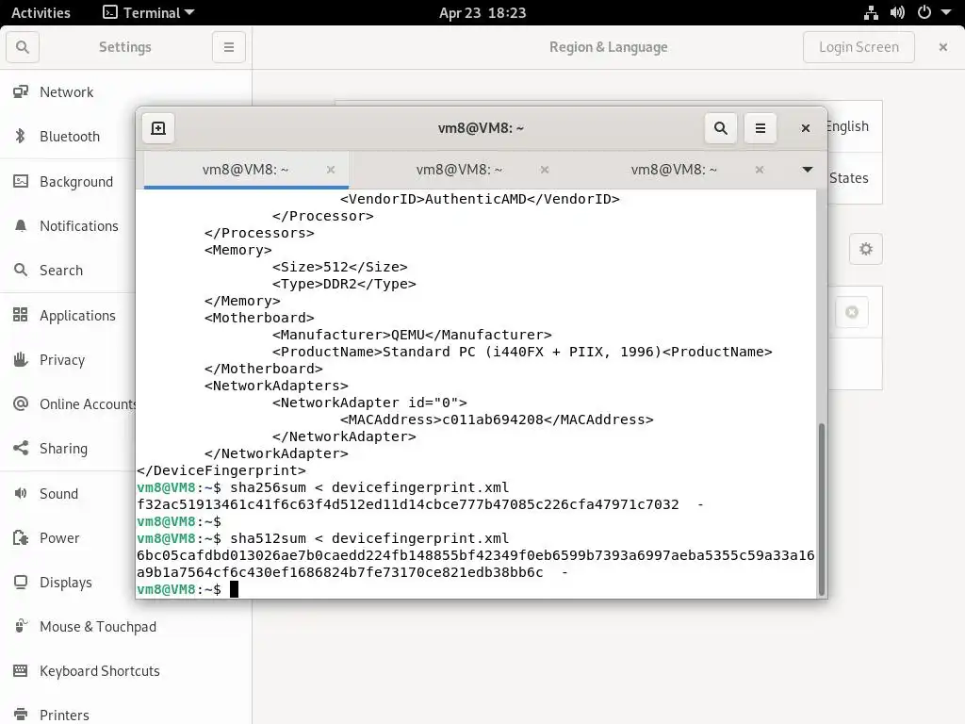Click the Type DDR2 line
This screenshot has height=724, width=965.
(x=344, y=284)
